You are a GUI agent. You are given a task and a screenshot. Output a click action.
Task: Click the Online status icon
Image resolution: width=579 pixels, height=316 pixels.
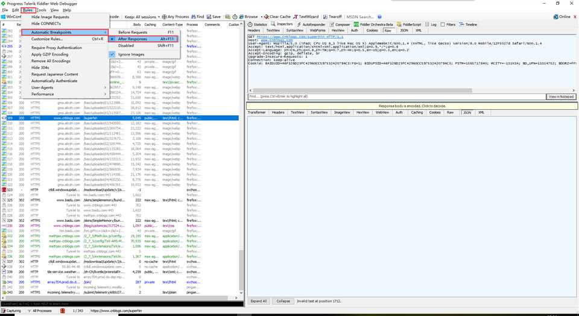point(555,17)
